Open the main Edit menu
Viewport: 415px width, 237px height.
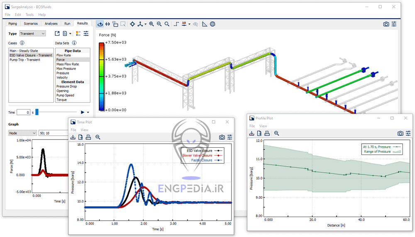18,15
